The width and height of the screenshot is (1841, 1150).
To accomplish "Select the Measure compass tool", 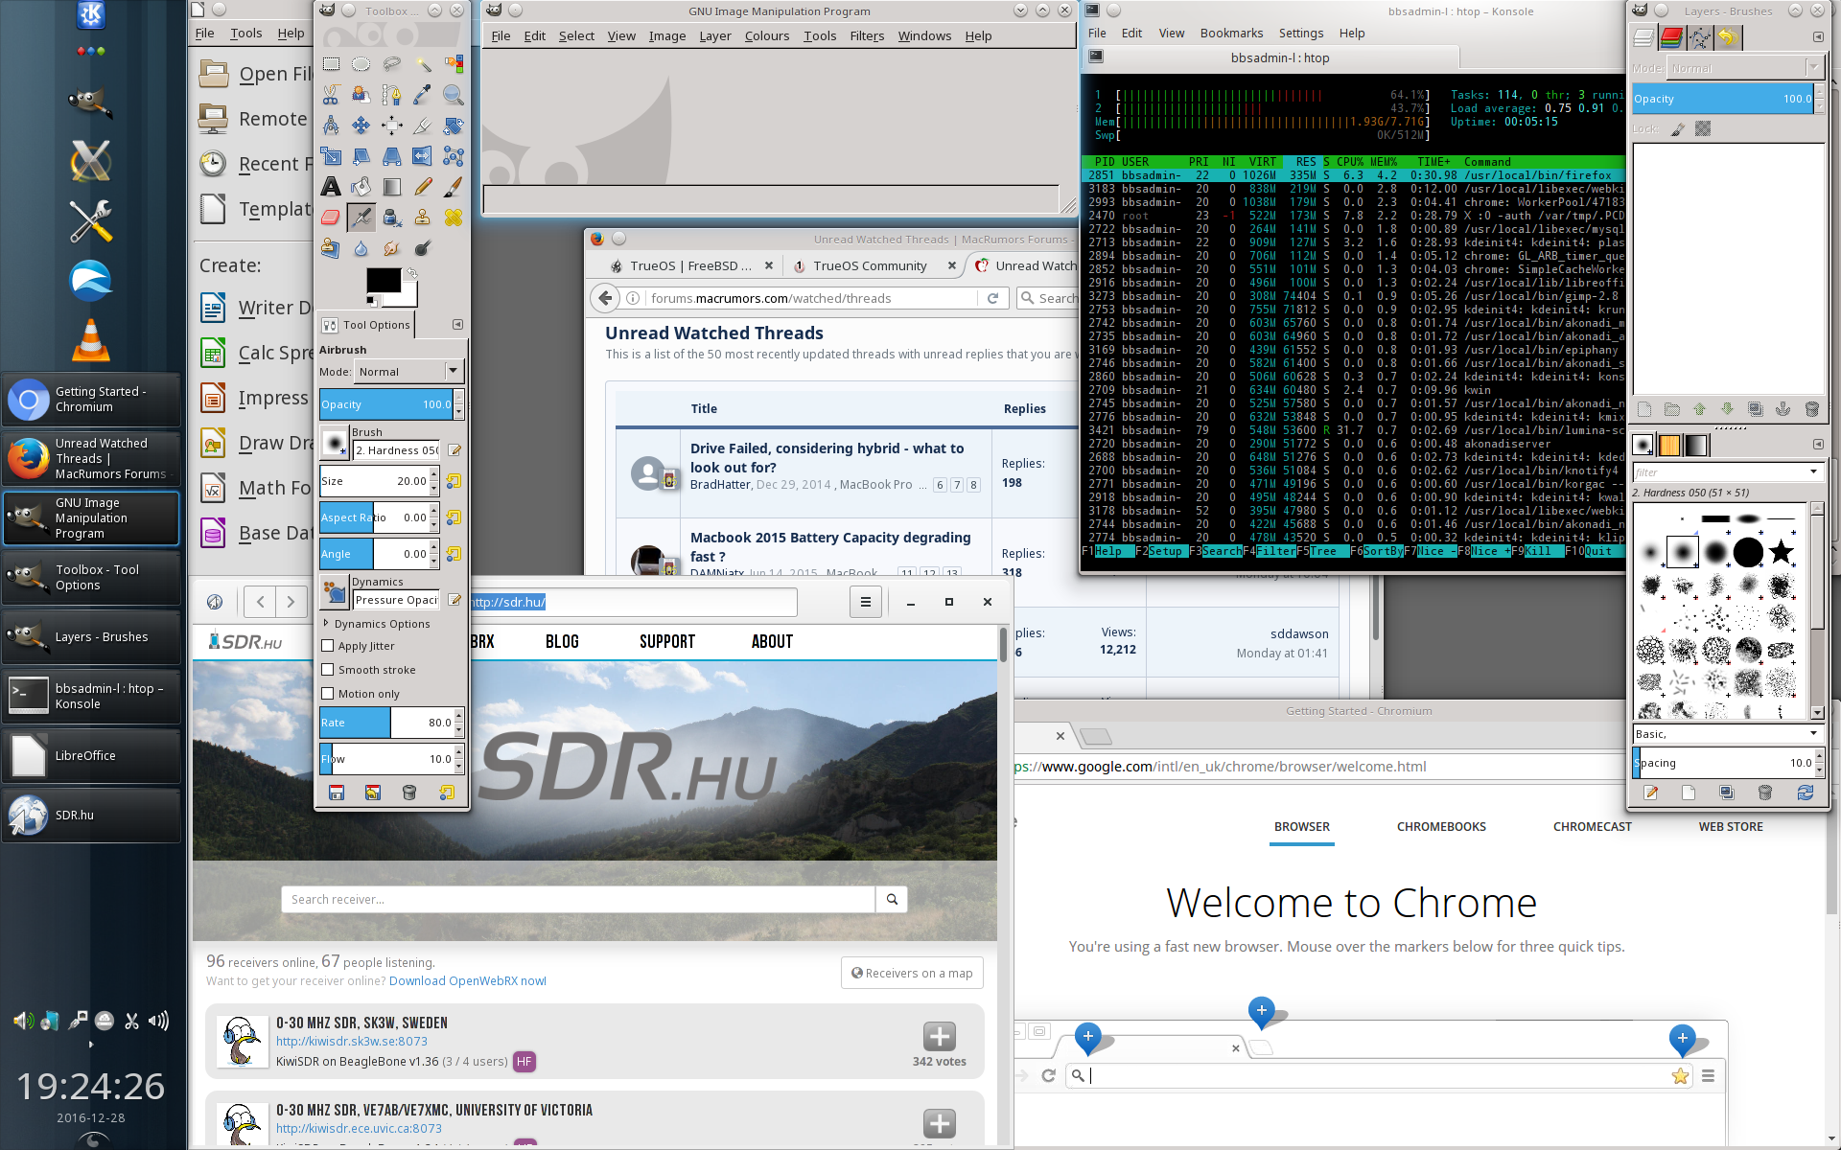I will 331,126.
